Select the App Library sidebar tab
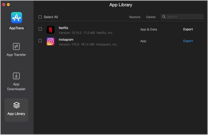This screenshot has height=135, width=208. [16, 110]
